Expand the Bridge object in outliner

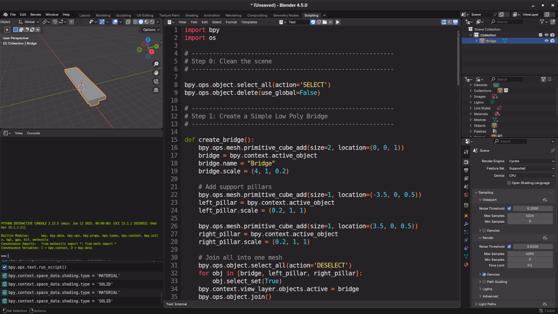pos(476,41)
